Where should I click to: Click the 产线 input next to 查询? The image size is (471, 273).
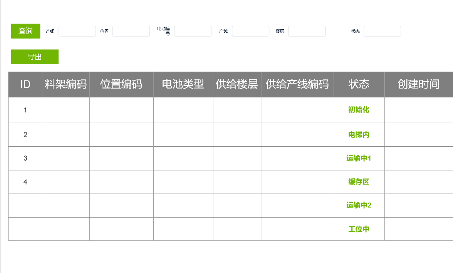coord(77,31)
